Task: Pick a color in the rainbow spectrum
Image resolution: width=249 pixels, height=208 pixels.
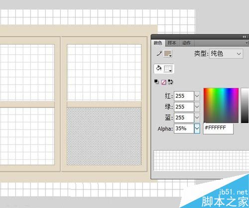Action: [221, 105]
